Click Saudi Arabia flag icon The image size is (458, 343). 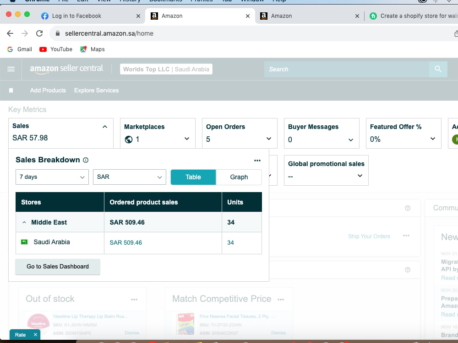tap(24, 242)
